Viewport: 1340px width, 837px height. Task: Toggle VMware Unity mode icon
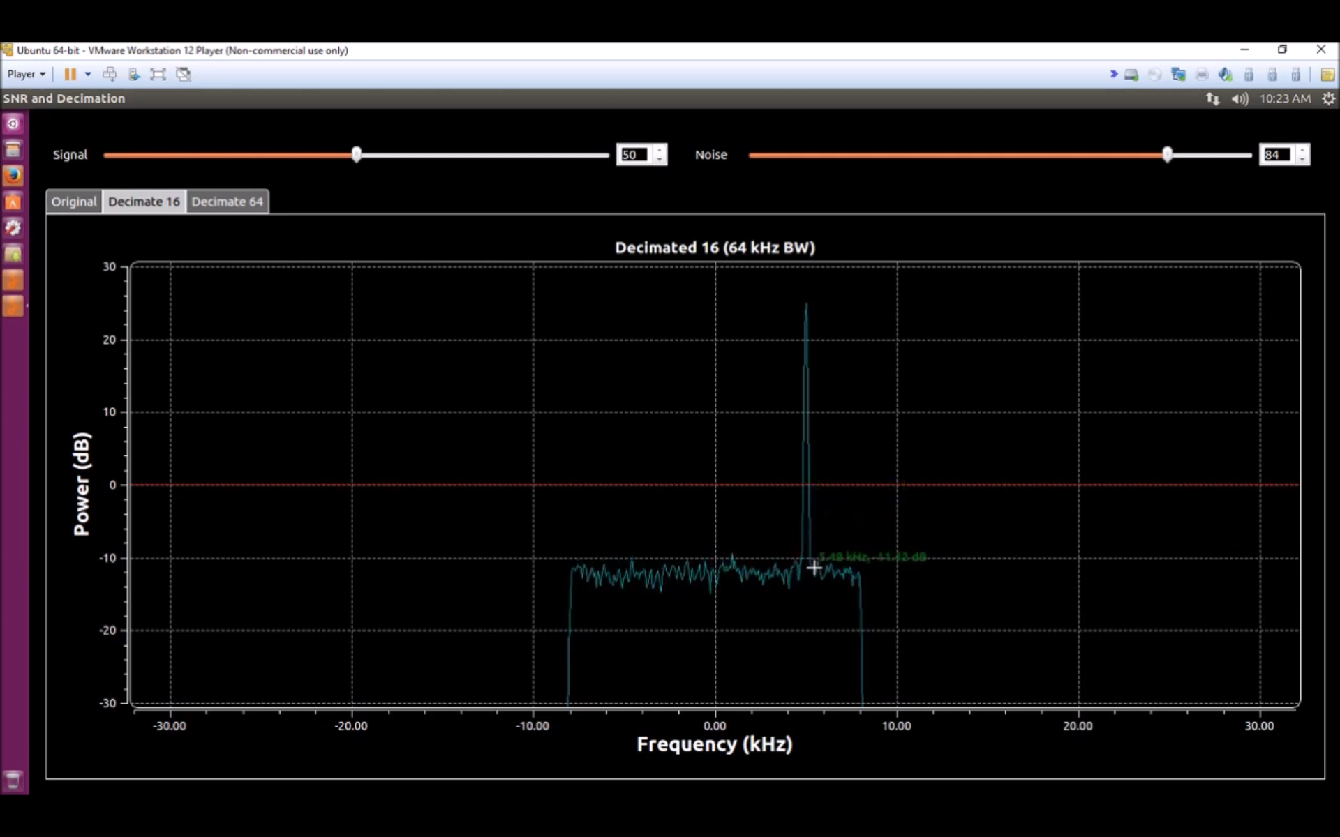coord(184,74)
